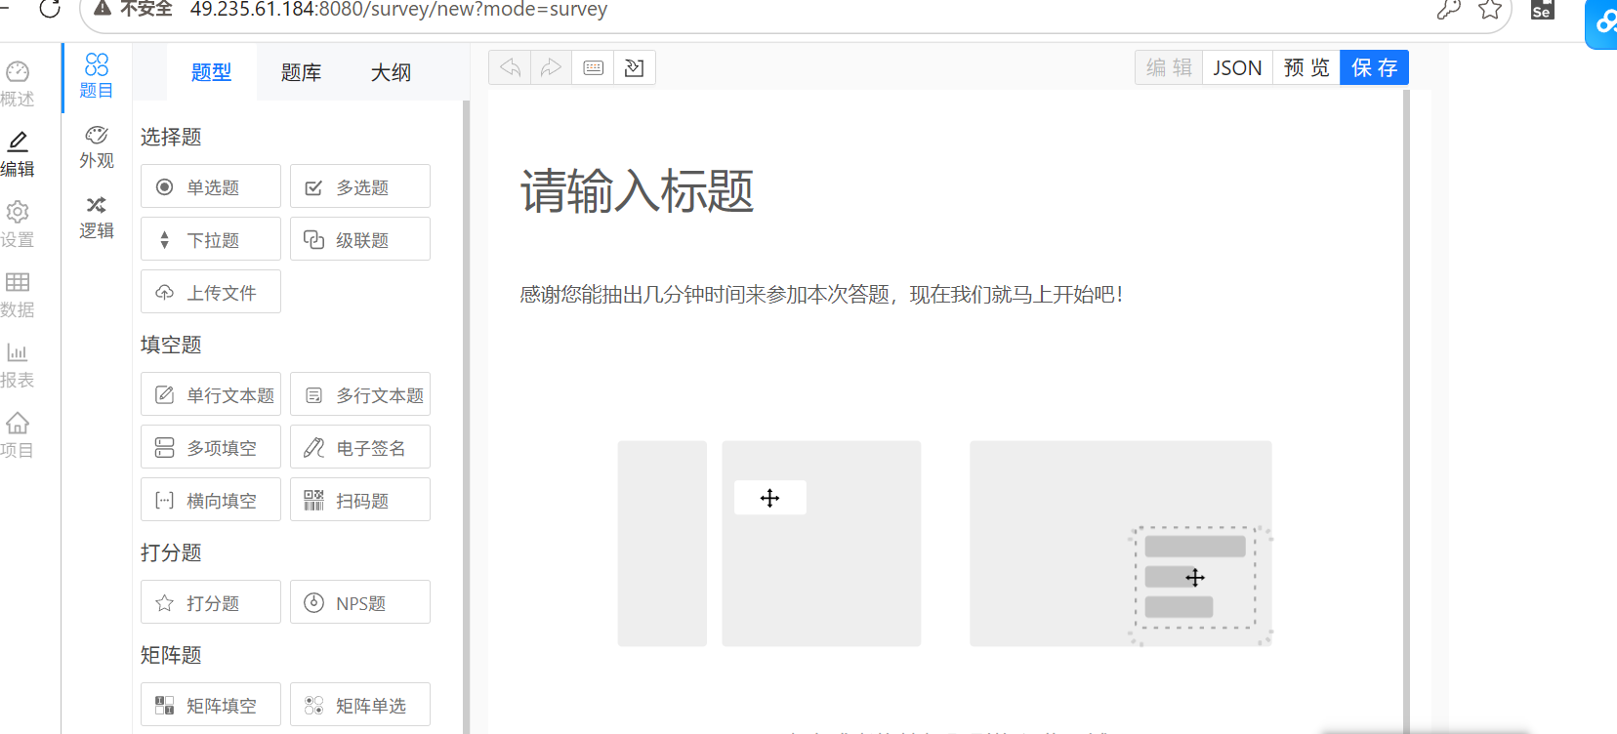The image size is (1617, 734).
Task: Switch to the 题库 tab
Action: point(301,72)
